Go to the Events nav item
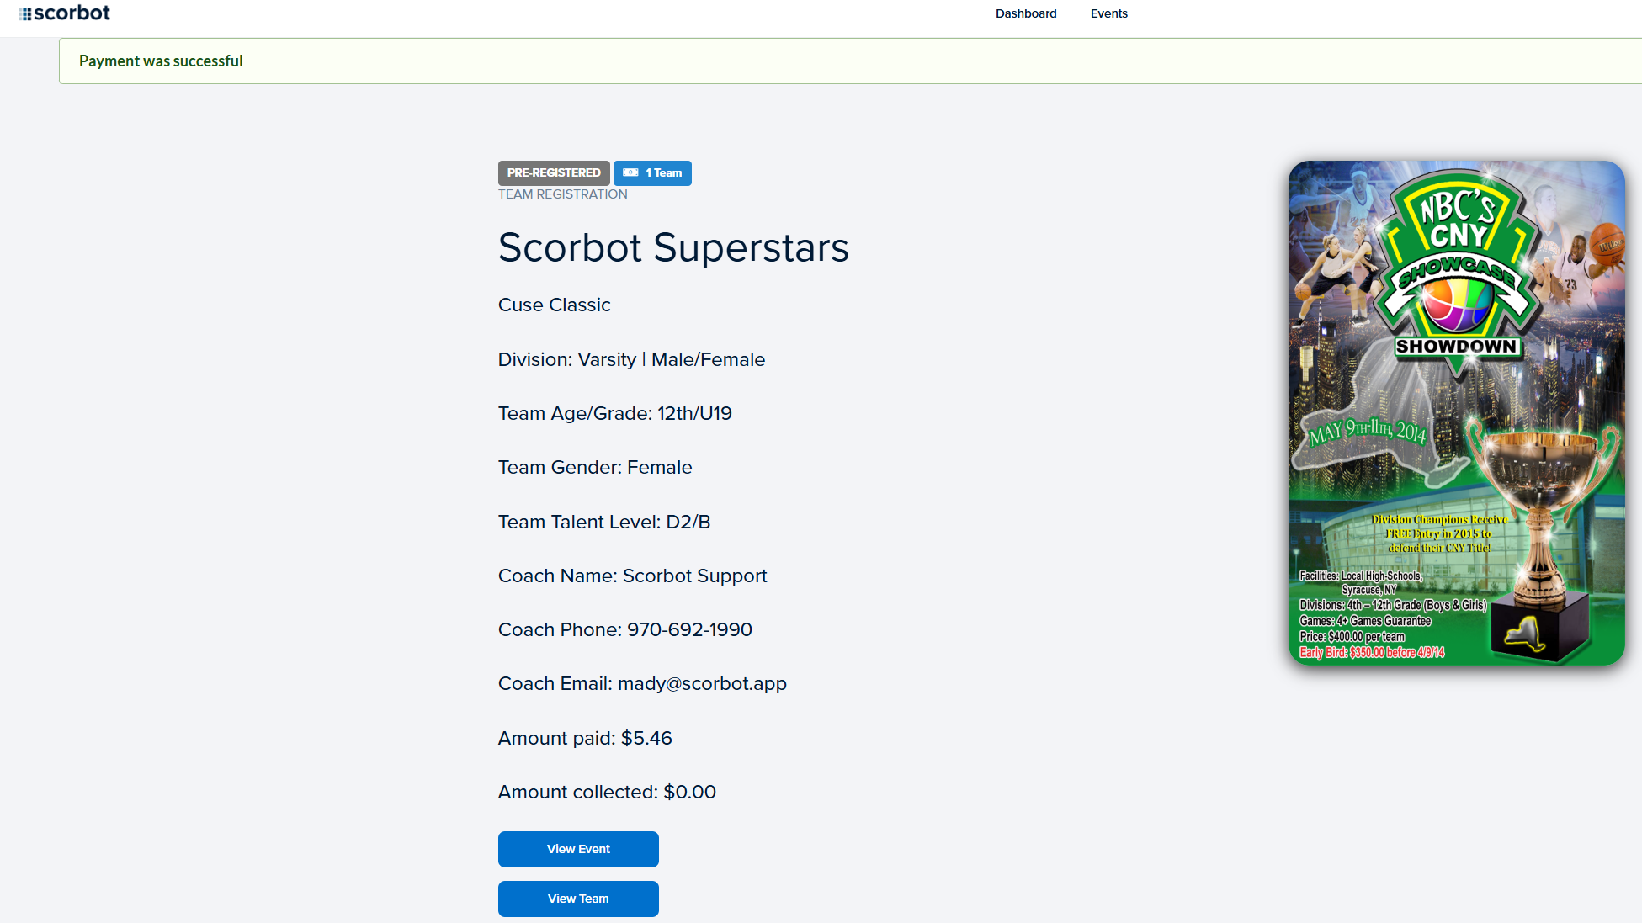The width and height of the screenshot is (1642, 923). pyautogui.click(x=1108, y=13)
